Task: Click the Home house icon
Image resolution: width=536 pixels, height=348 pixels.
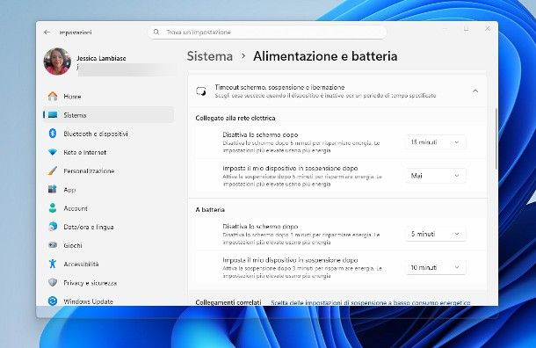Action: [x=53, y=97]
